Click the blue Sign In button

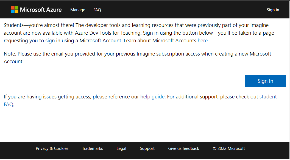click(x=265, y=81)
